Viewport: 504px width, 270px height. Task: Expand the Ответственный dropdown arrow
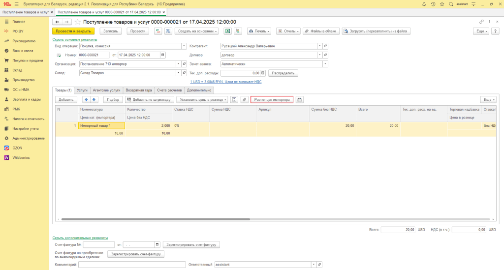point(314,265)
